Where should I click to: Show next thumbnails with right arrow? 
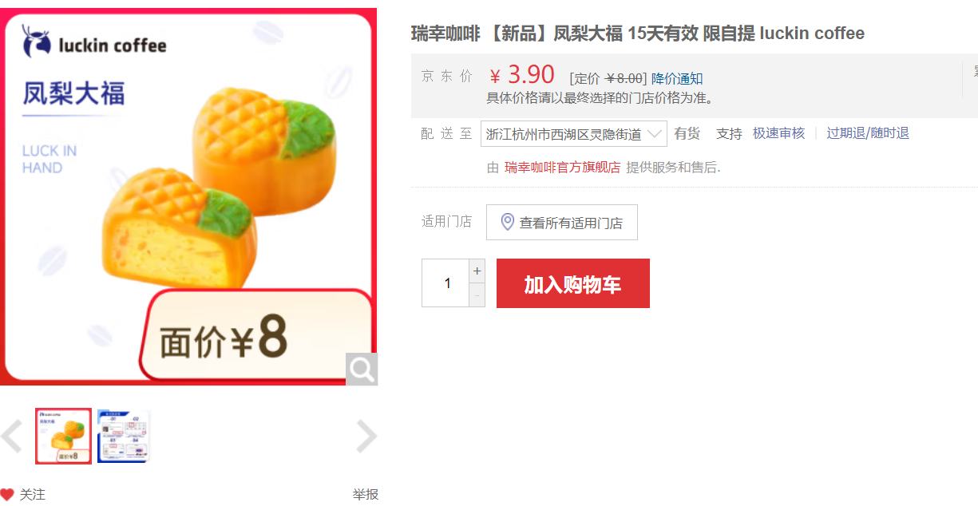[366, 436]
